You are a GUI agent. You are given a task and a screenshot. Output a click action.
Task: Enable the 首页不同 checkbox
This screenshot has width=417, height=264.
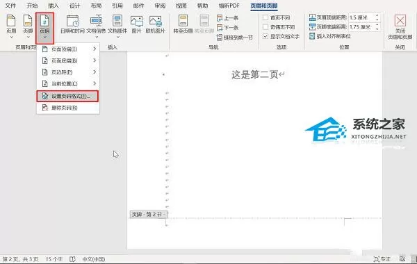(265, 17)
